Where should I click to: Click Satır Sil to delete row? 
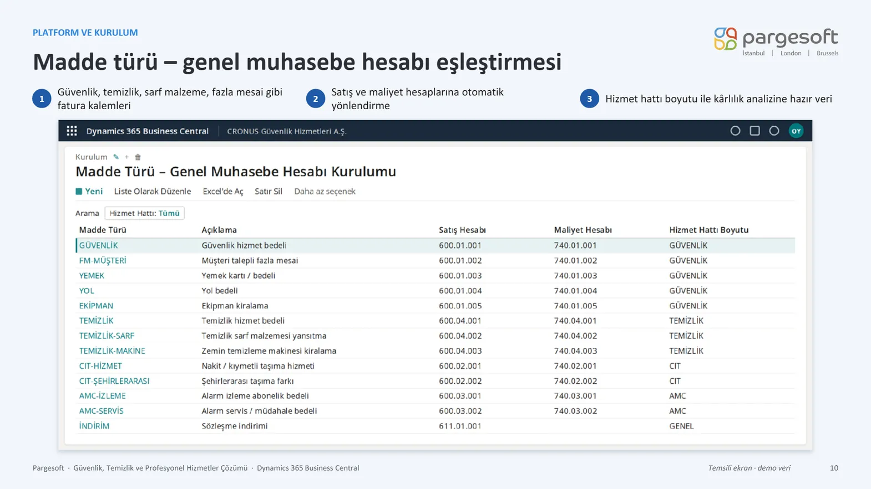pyautogui.click(x=269, y=192)
